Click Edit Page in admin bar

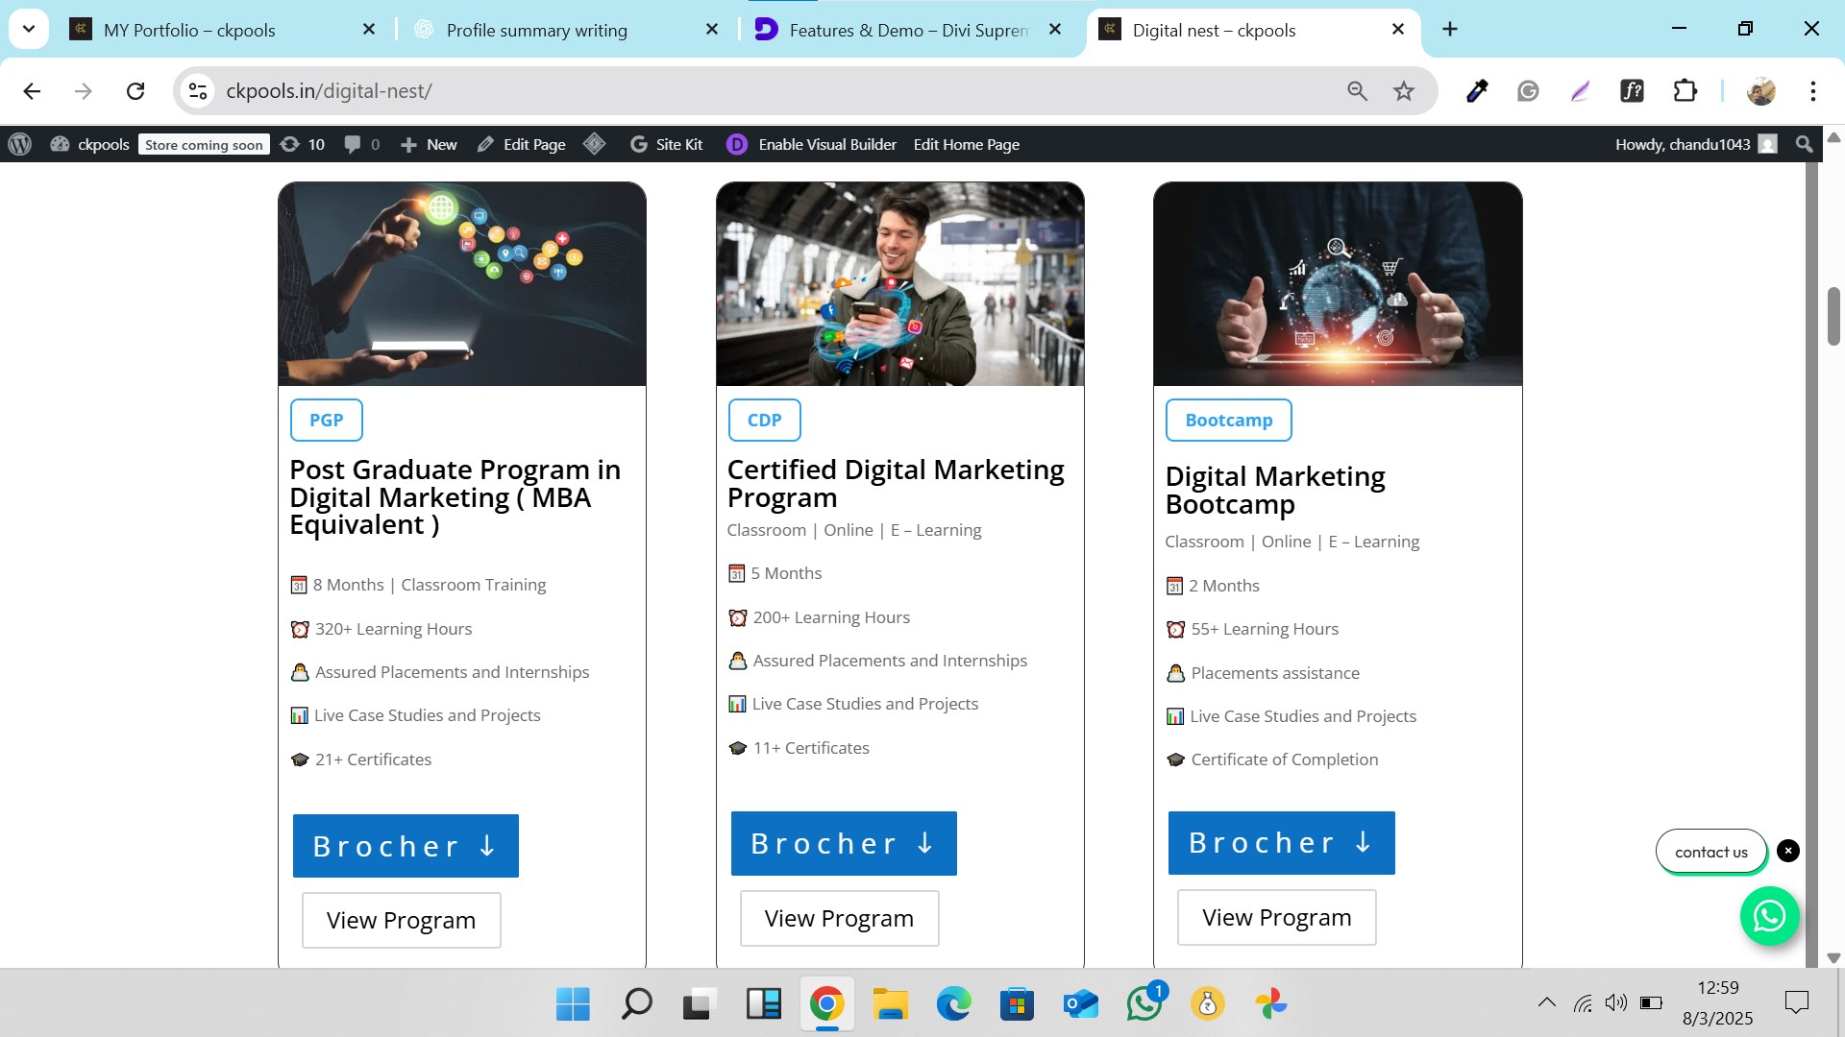pyautogui.click(x=522, y=144)
